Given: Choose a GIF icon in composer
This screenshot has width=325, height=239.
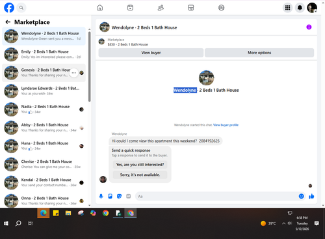Looking at the screenshot, I should point(129,196).
